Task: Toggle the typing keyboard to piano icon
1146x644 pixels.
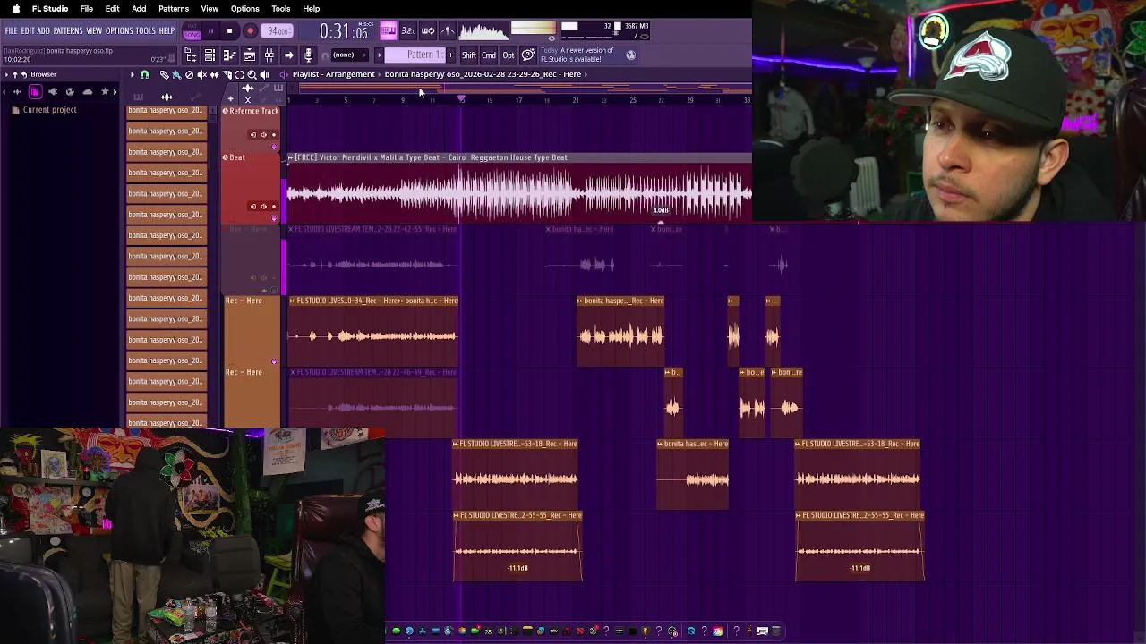Action: (388, 31)
